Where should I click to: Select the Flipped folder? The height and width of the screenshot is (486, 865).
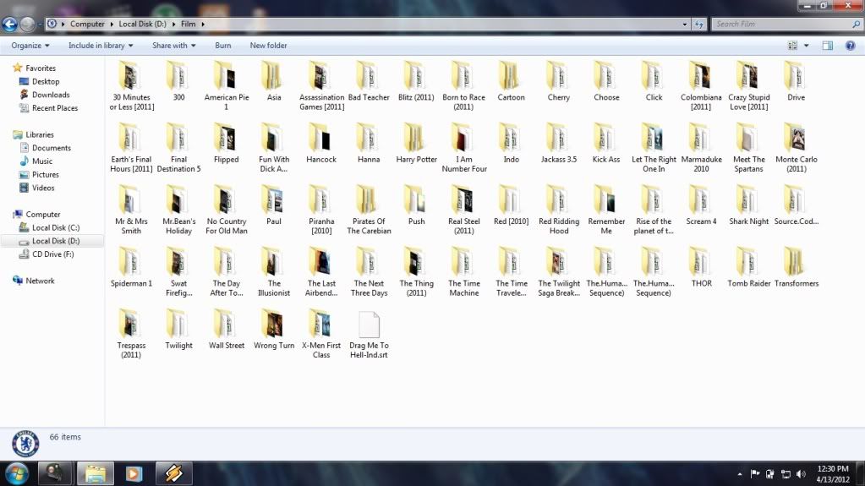(226, 144)
